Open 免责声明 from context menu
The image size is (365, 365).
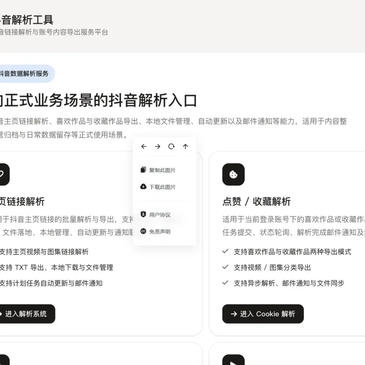[x=156, y=232]
